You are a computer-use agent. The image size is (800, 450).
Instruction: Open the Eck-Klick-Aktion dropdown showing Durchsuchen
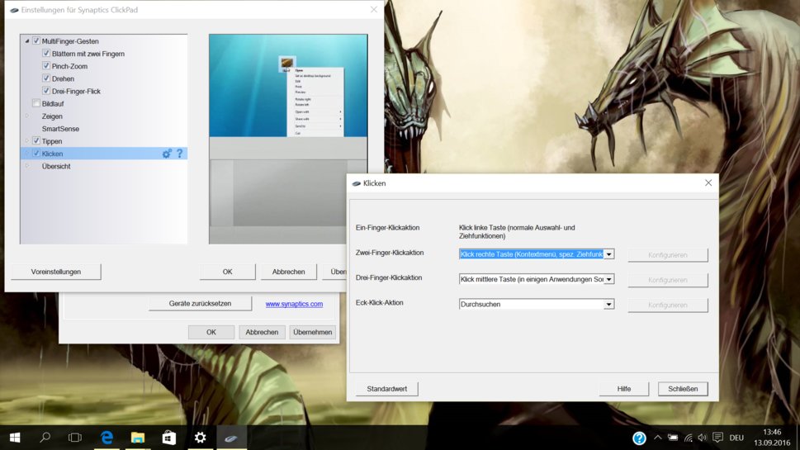point(608,305)
